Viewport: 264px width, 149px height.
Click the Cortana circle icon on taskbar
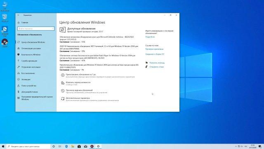[x=54, y=146]
